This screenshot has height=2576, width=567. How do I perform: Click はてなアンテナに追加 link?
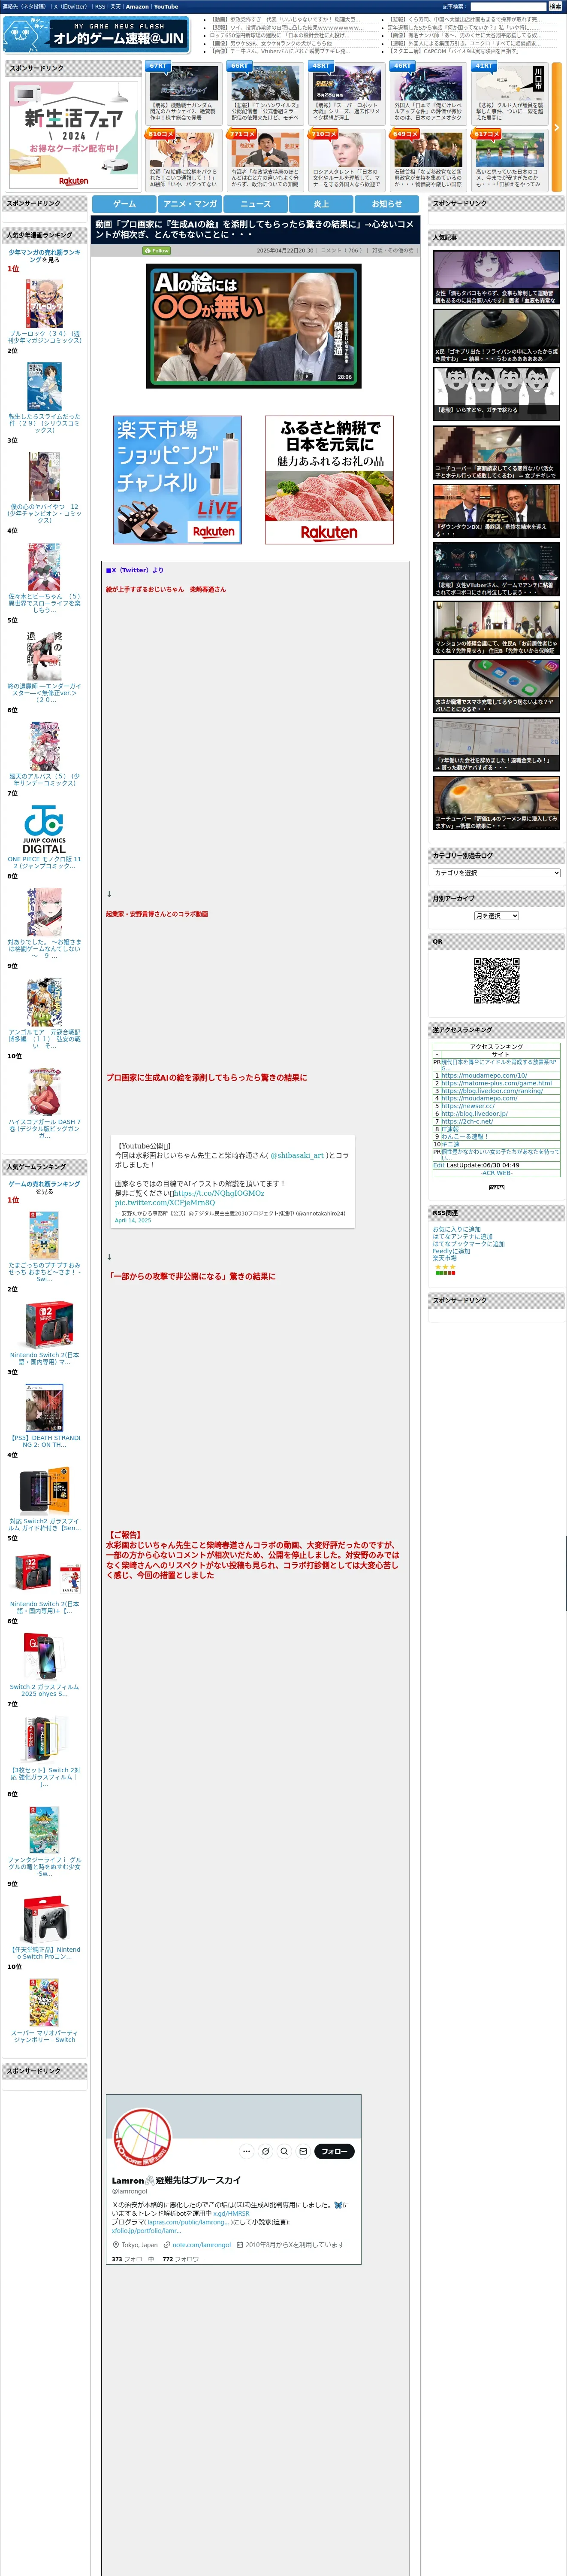(x=462, y=1237)
